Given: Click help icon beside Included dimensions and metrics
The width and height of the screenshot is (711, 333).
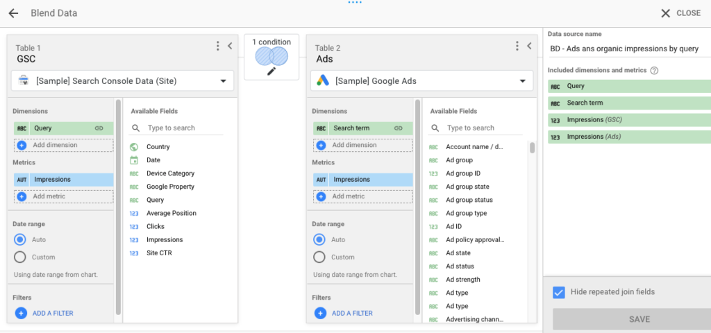Looking at the screenshot, I should pyautogui.click(x=654, y=71).
